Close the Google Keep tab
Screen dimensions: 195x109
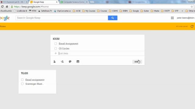(x=57, y=2)
